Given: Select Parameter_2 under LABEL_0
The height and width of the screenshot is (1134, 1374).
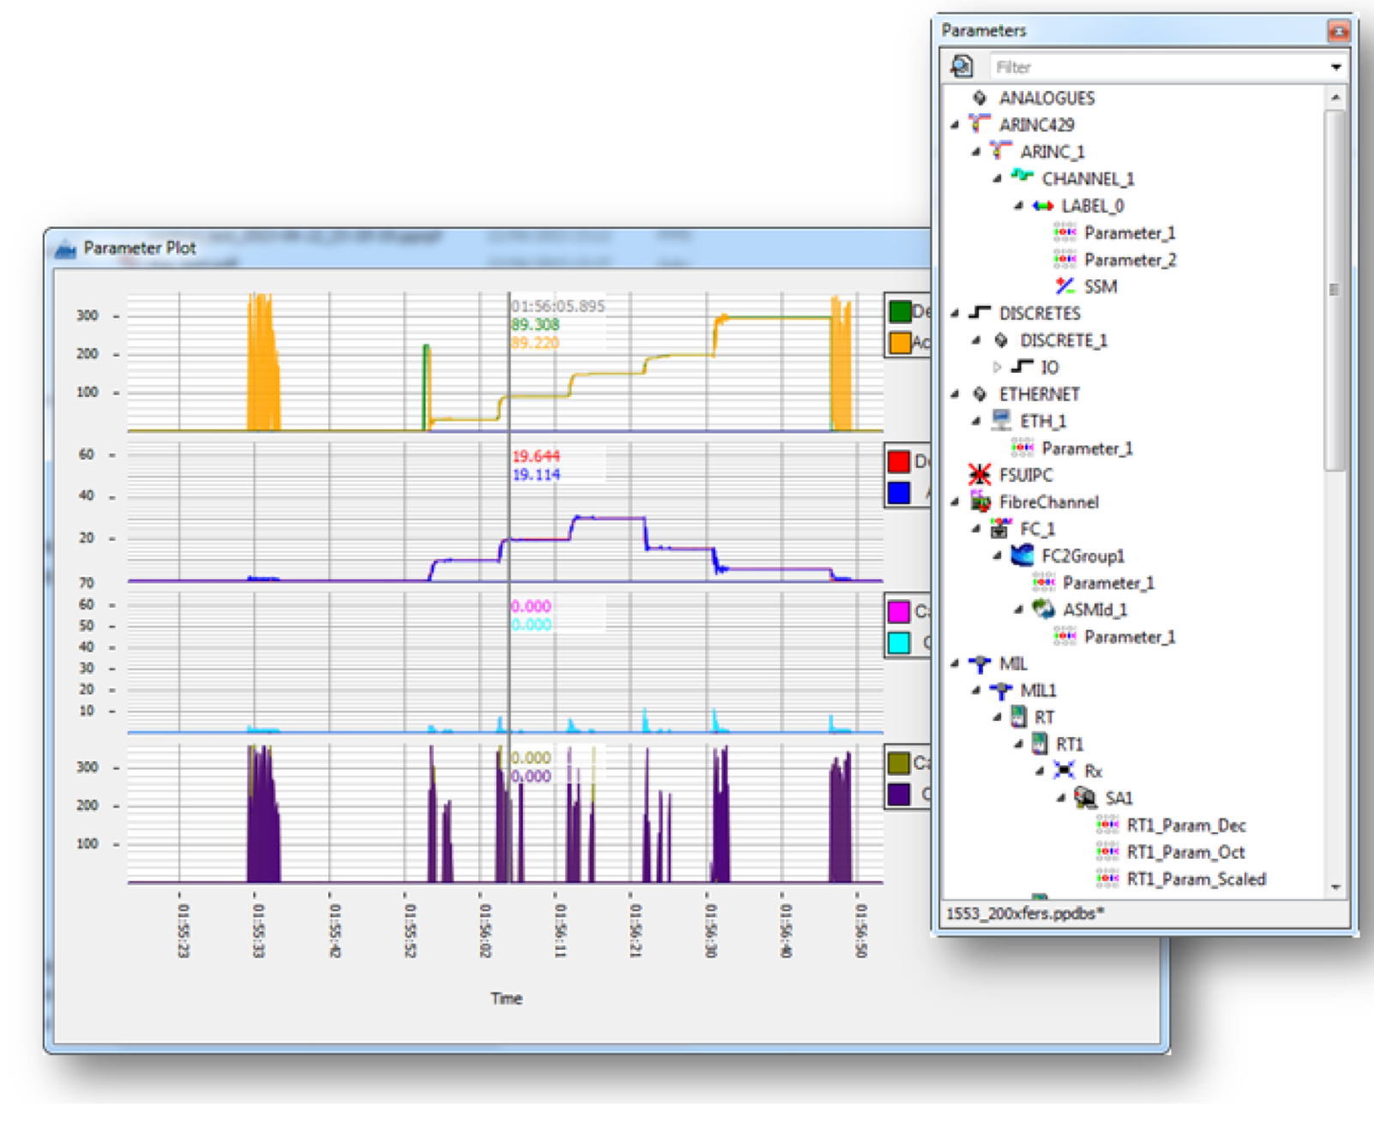Looking at the screenshot, I should 1130,260.
